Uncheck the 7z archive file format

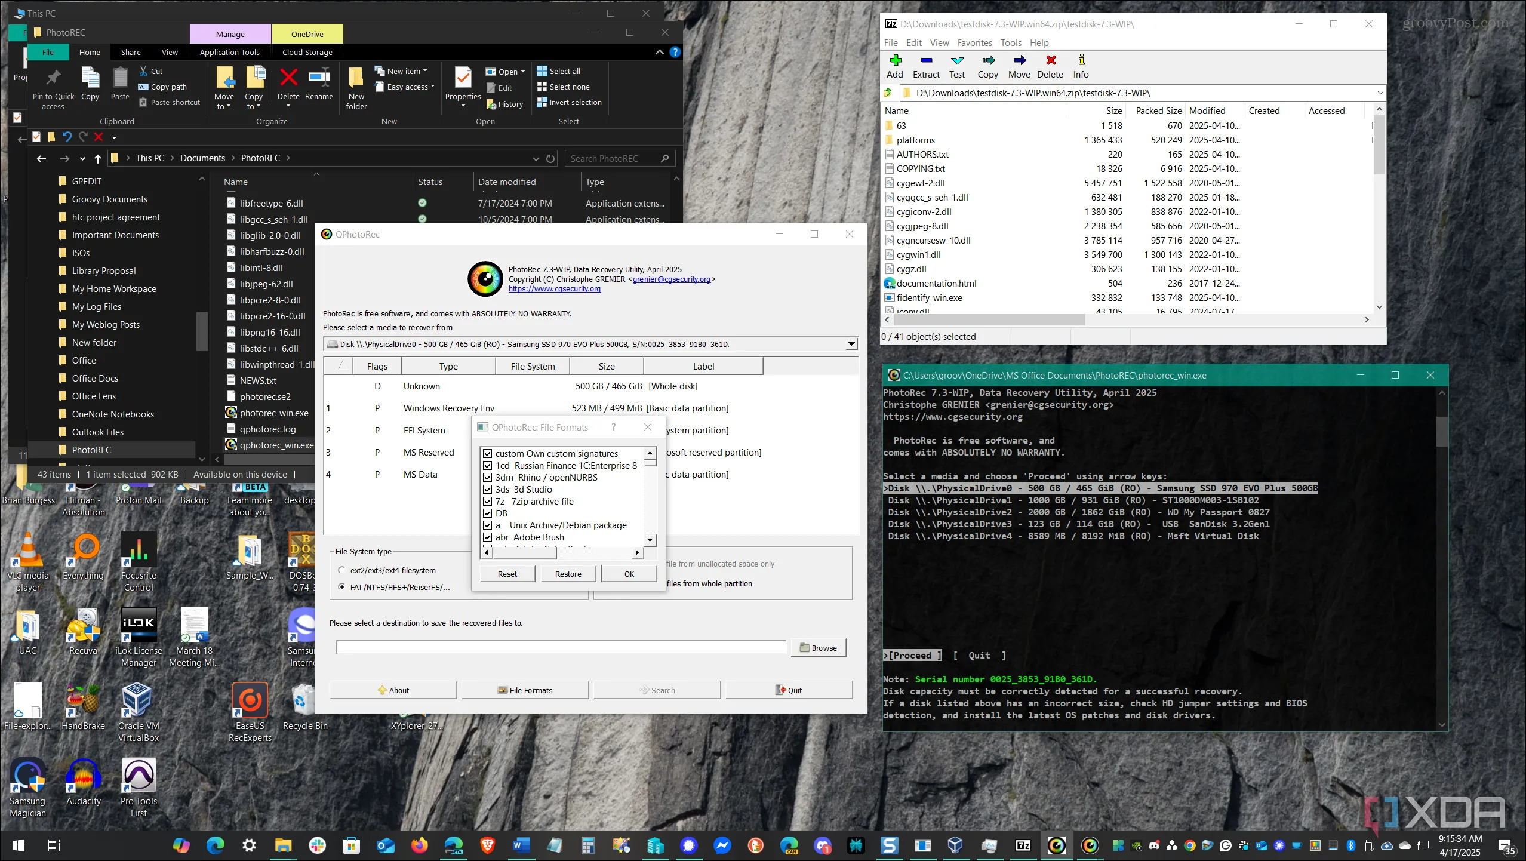487,502
